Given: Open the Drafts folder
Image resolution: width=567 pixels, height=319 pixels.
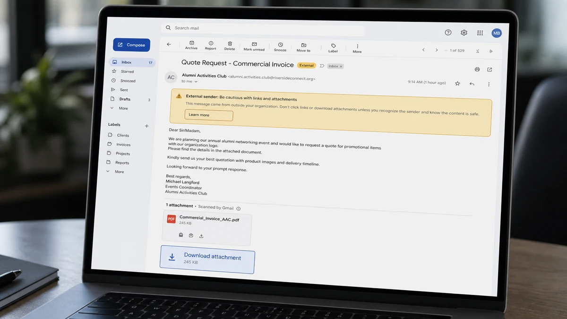Looking at the screenshot, I should [x=130, y=99].
